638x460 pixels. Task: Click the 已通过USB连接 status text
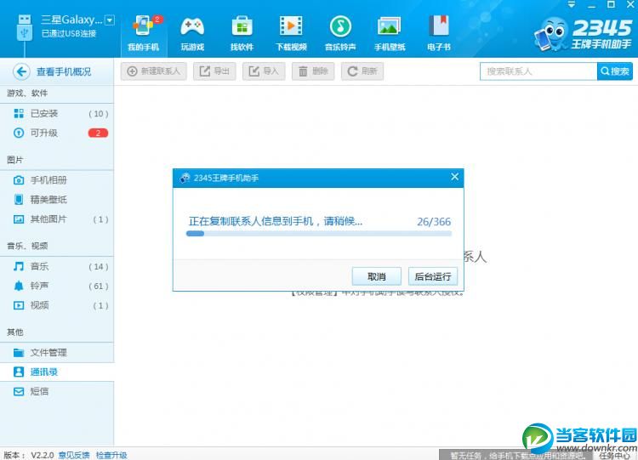[69, 33]
